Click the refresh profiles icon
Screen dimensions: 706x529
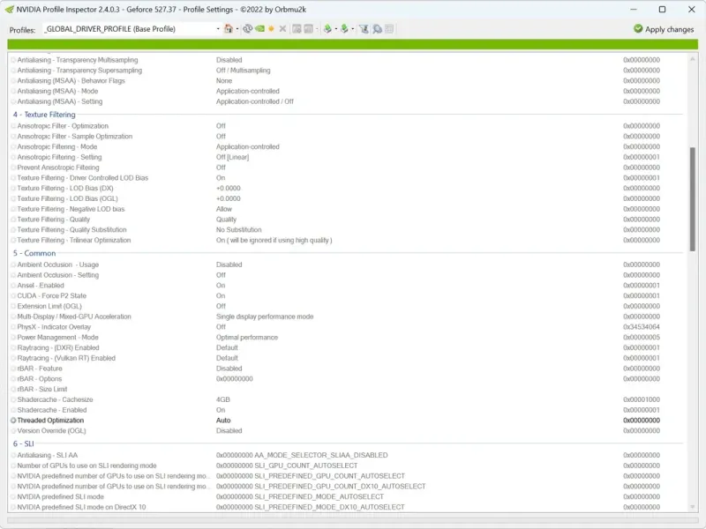click(x=247, y=29)
